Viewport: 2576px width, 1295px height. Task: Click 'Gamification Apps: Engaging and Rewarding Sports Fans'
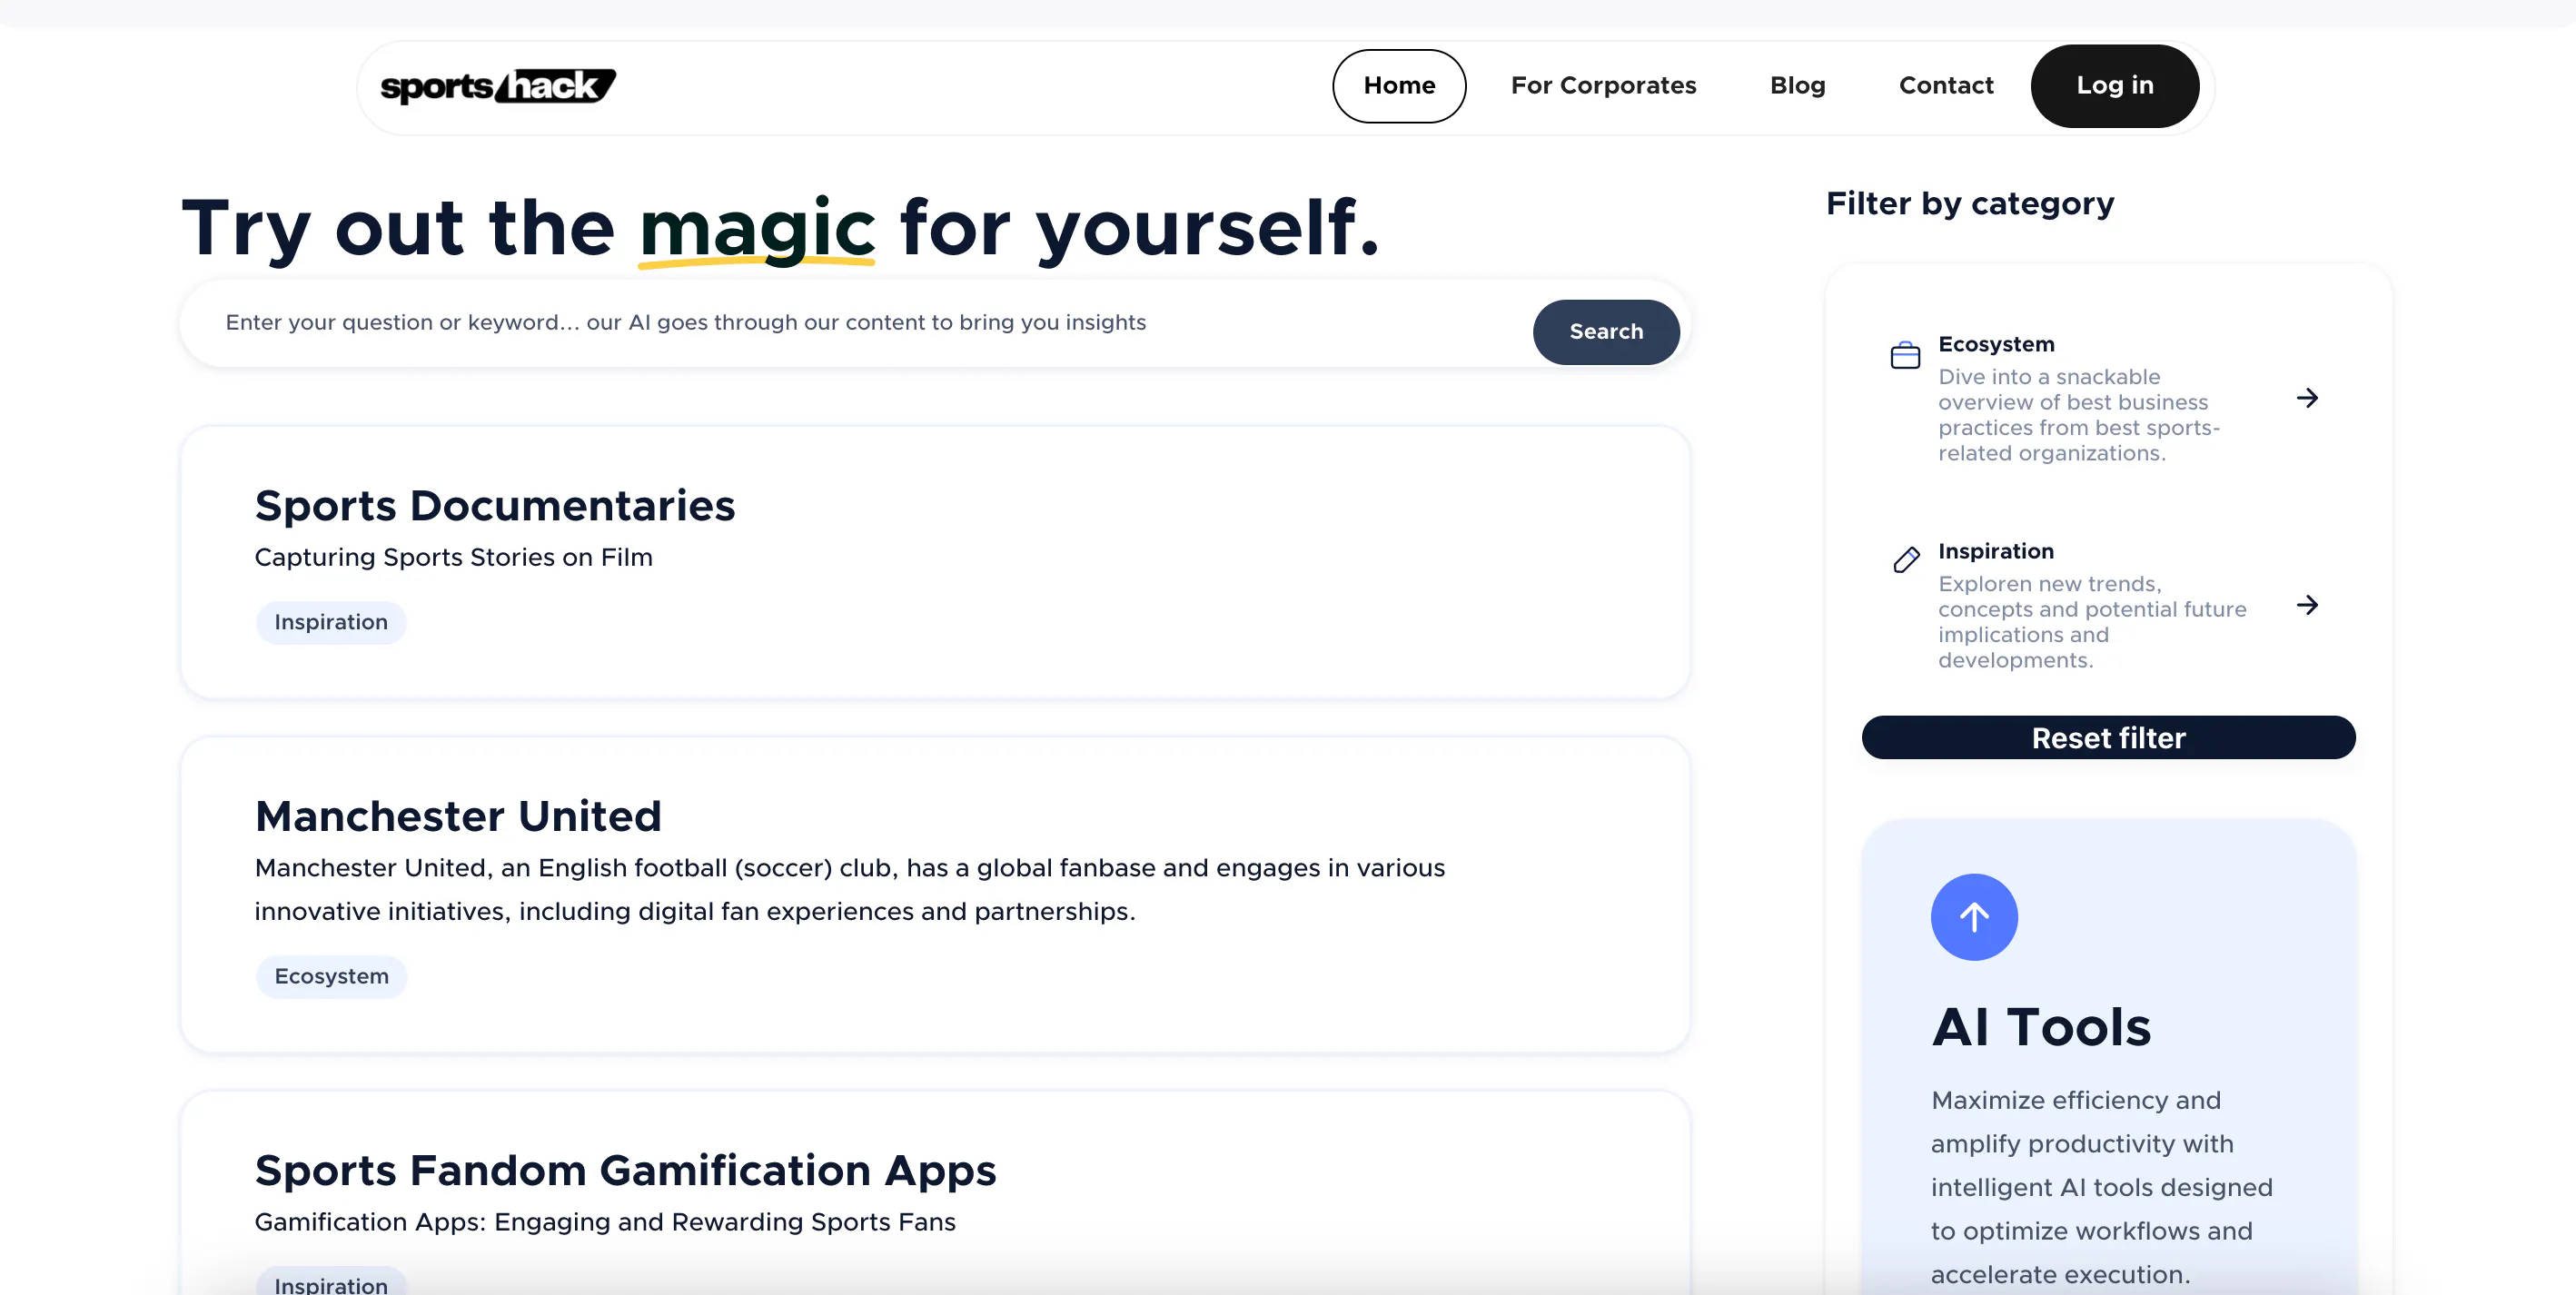coord(605,1222)
